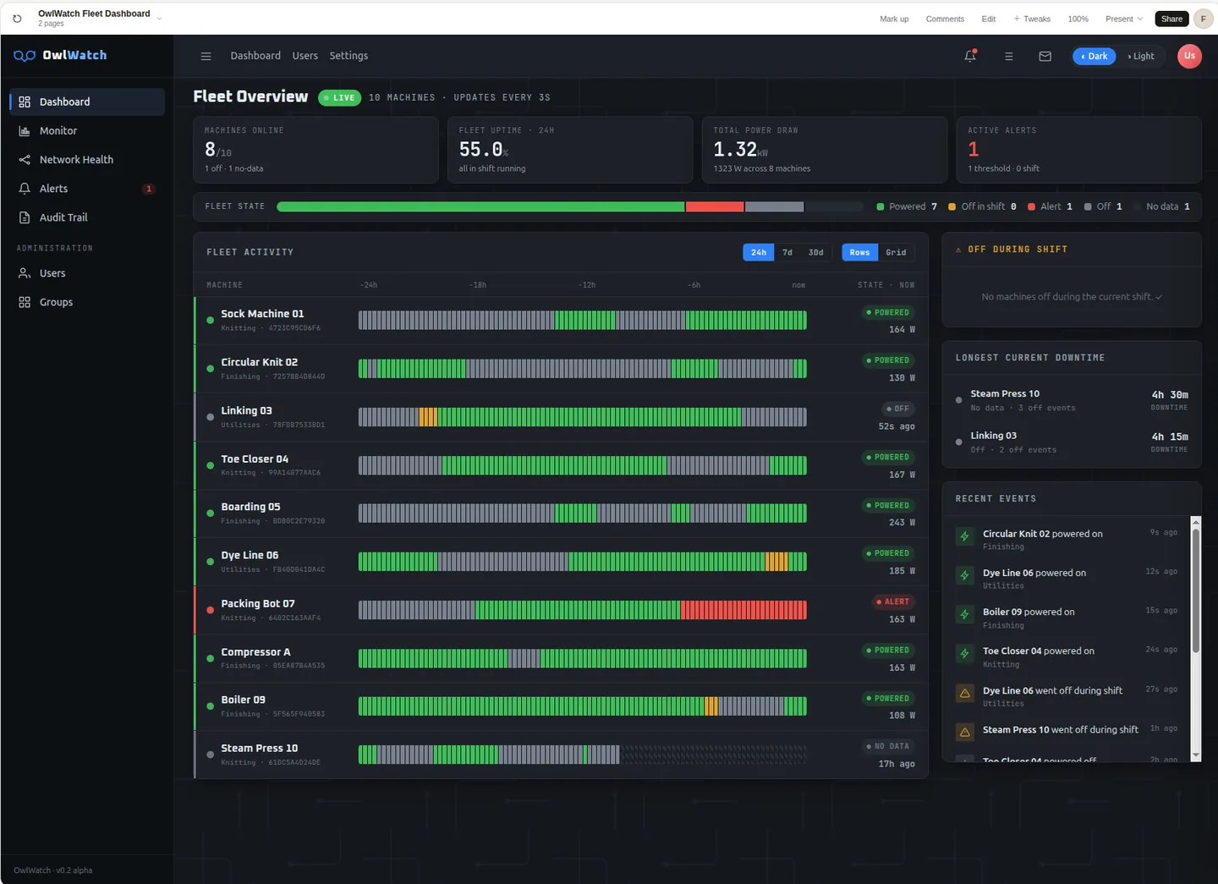The width and height of the screenshot is (1218, 884).
Task: Open the list icon next to the bell
Action: click(x=1008, y=56)
